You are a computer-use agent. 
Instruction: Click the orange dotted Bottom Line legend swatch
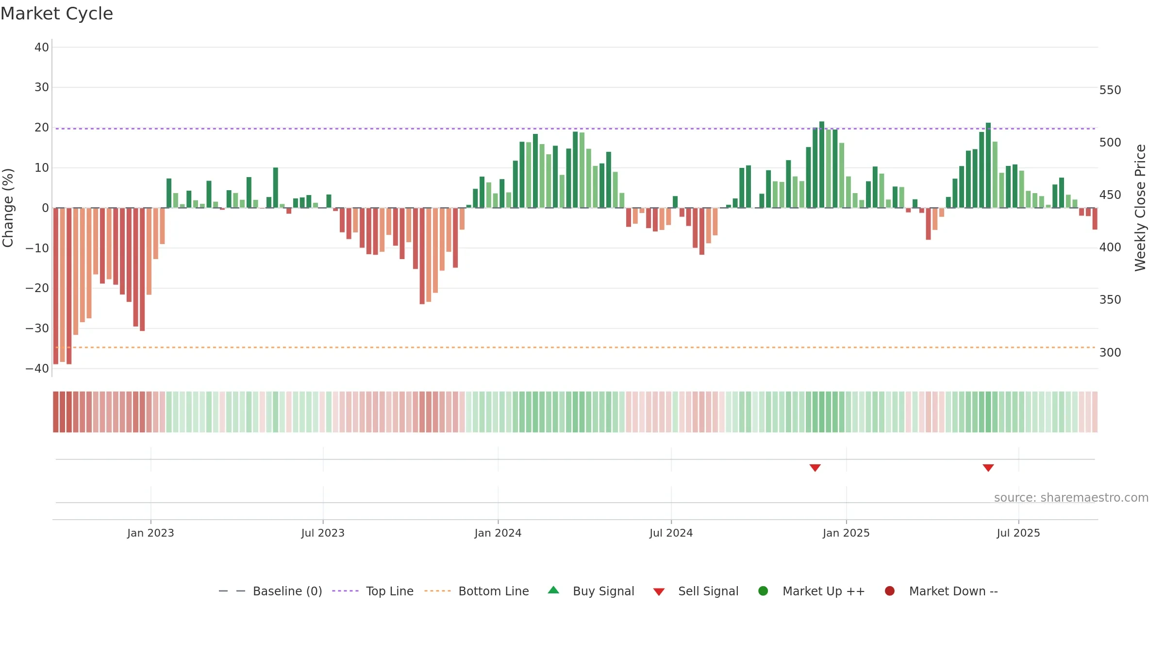click(437, 591)
